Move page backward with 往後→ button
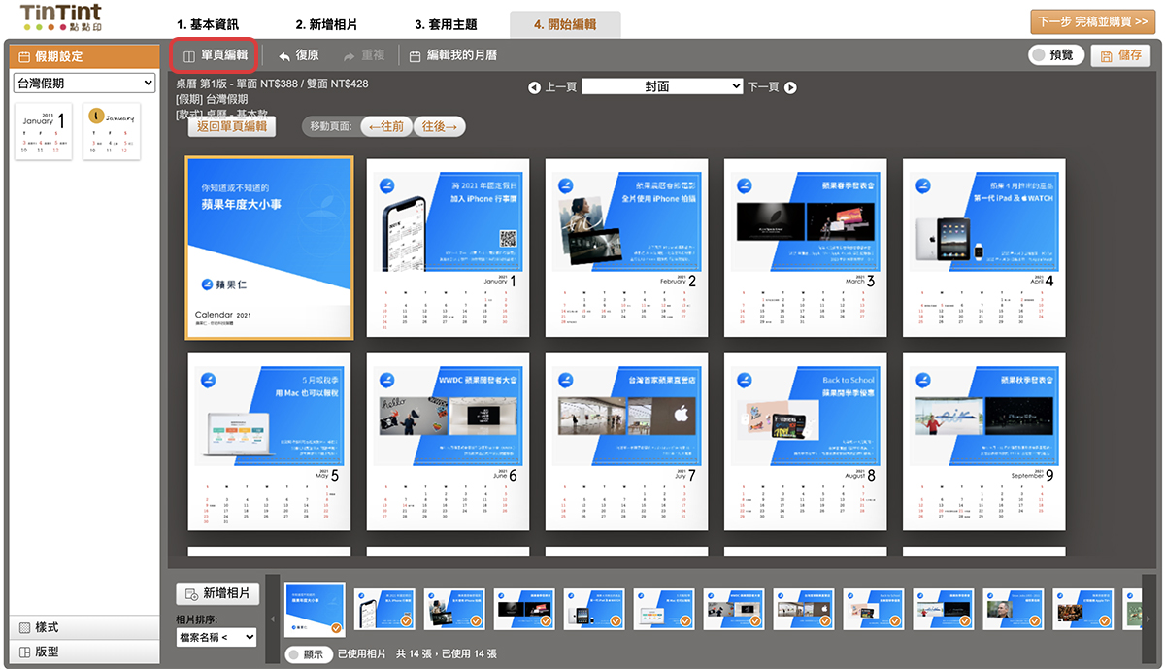 439,126
